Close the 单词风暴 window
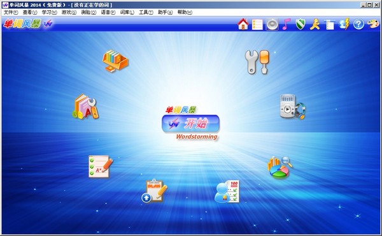 click(x=376, y=4)
